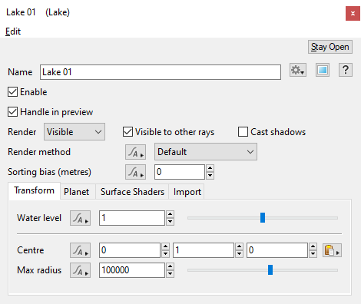Click the animation button for Water level
361x304 pixels.
pos(80,218)
